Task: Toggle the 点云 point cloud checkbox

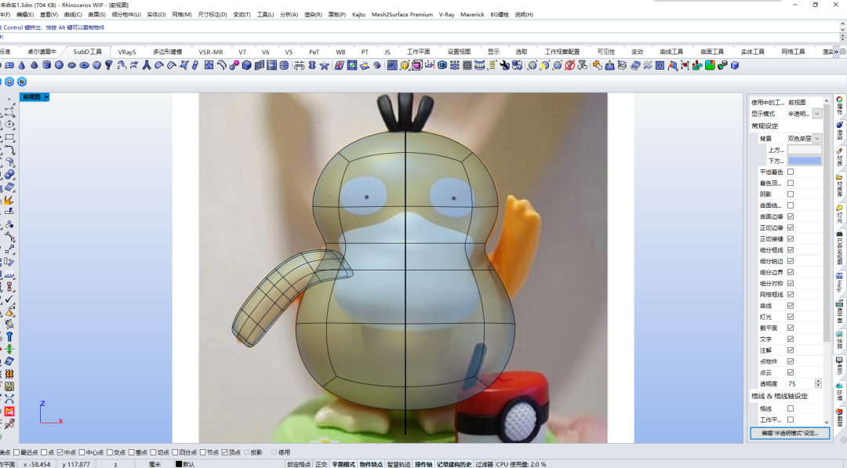Action: point(791,372)
